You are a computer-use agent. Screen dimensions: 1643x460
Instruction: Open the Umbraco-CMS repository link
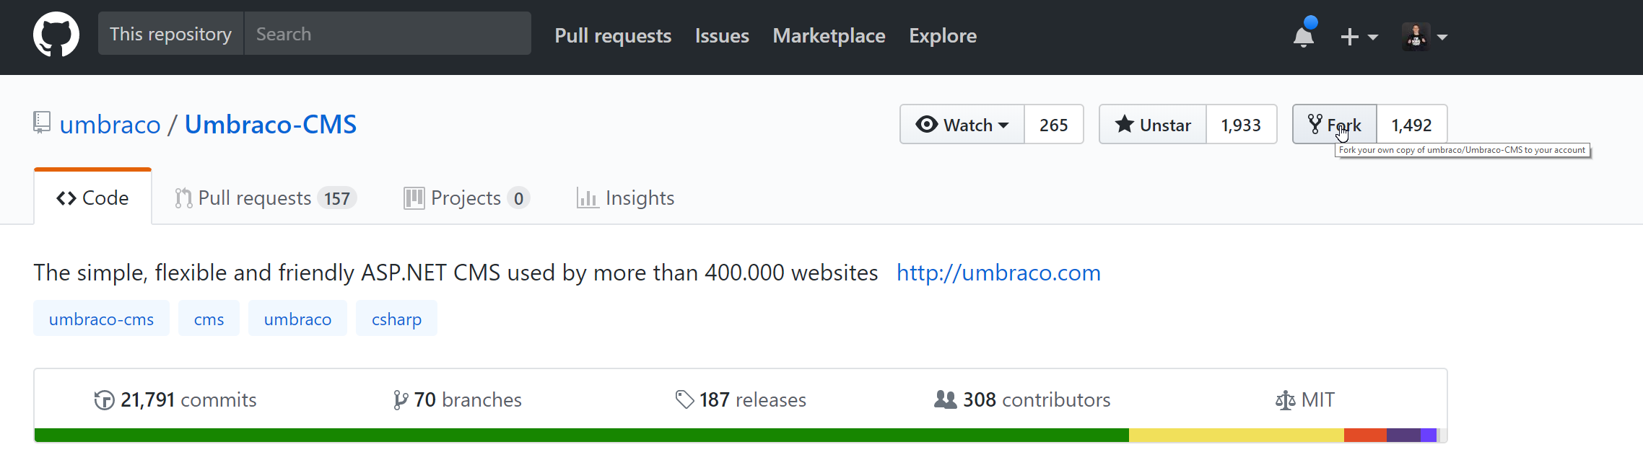[271, 125]
